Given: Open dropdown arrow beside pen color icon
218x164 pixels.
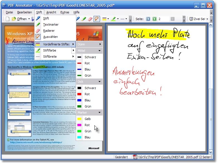Looking at the screenshot, I should click(x=118, y=19).
